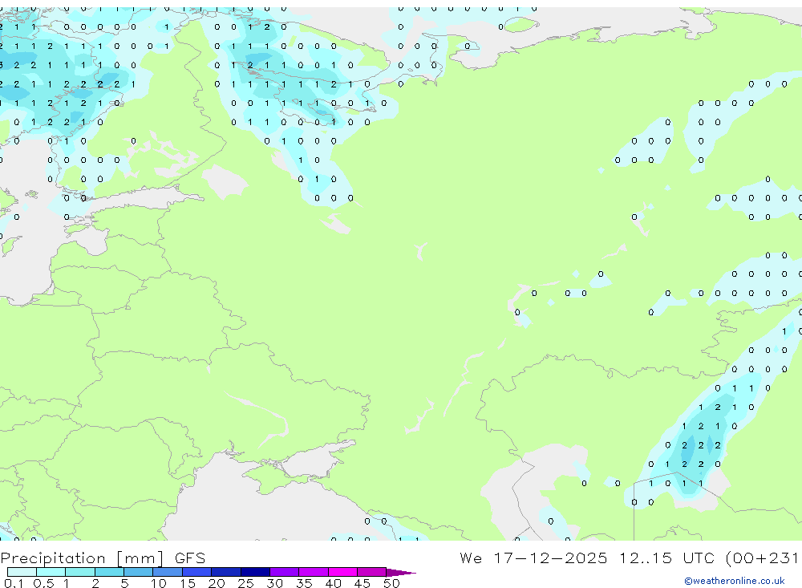The width and height of the screenshot is (802, 588).
Task: Select the 45–50 mm legend color swatch
Action: coord(372,572)
